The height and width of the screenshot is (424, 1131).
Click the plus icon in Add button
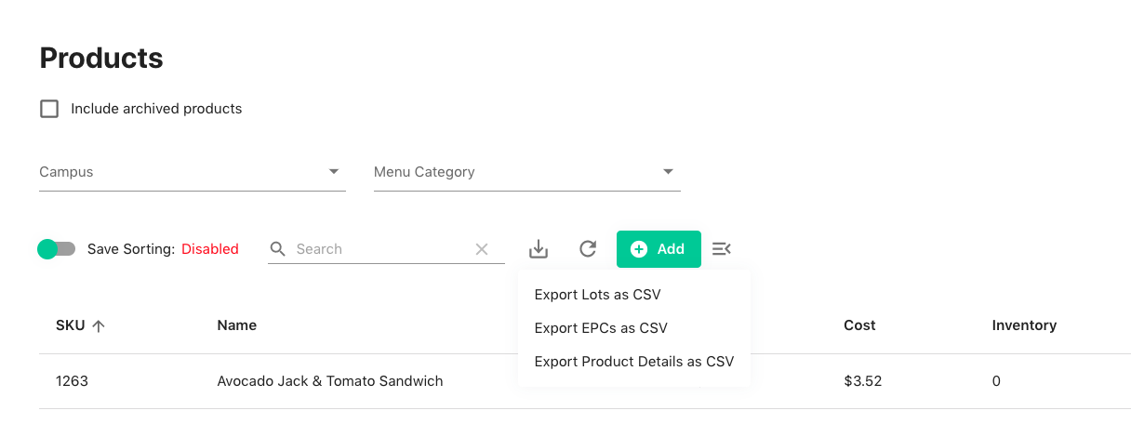point(639,249)
